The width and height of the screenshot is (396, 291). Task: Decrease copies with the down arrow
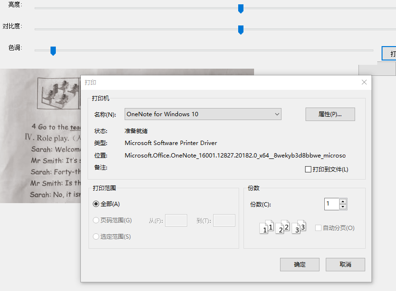point(343,207)
